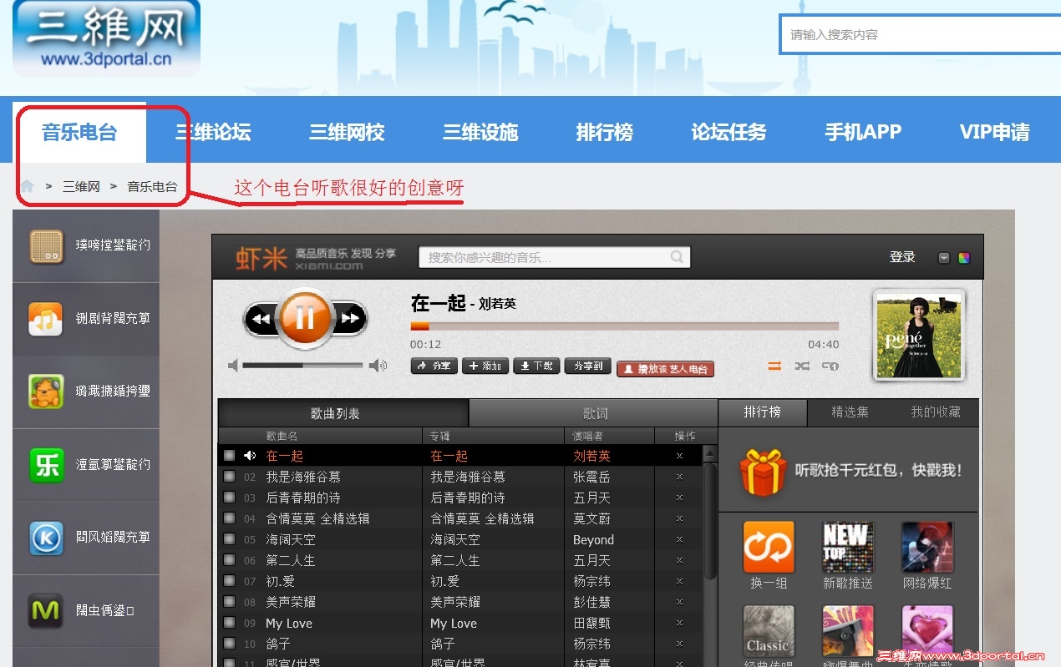Skip to the next track

point(351,319)
